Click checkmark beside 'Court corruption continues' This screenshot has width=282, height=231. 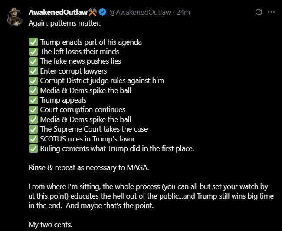coord(33,109)
